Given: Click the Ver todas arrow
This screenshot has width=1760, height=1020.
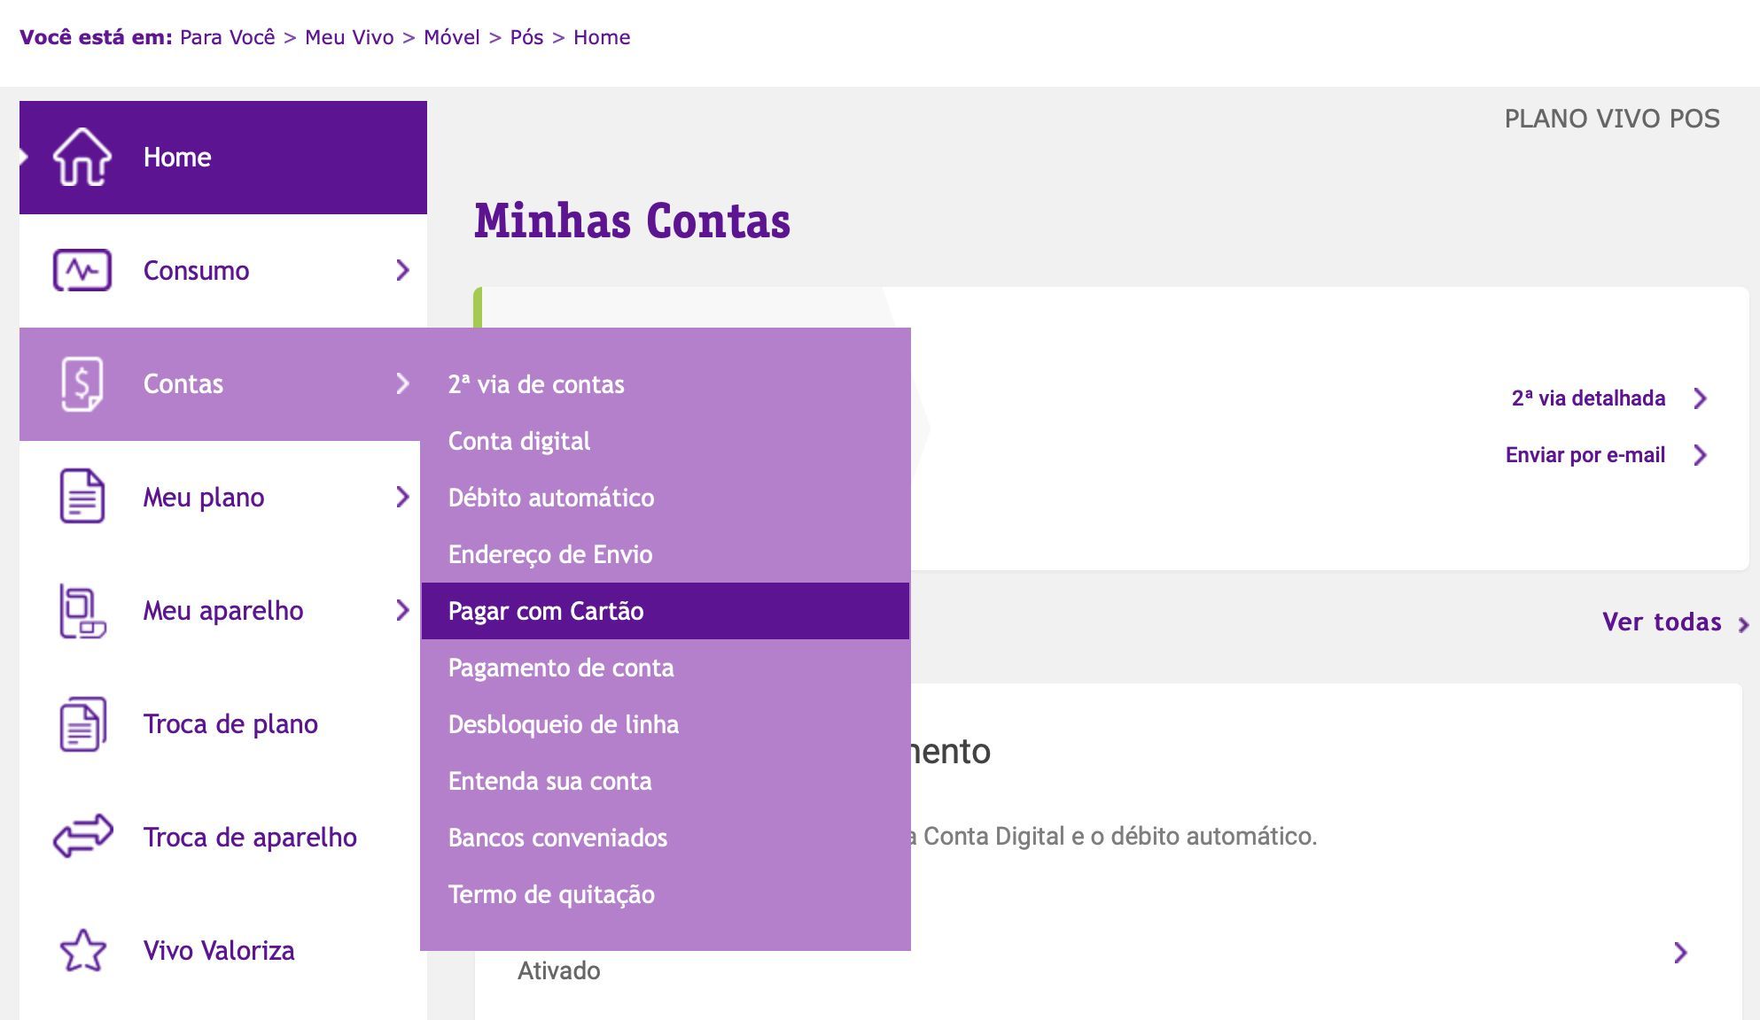Looking at the screenshot, I should (x=1743, y=625).
